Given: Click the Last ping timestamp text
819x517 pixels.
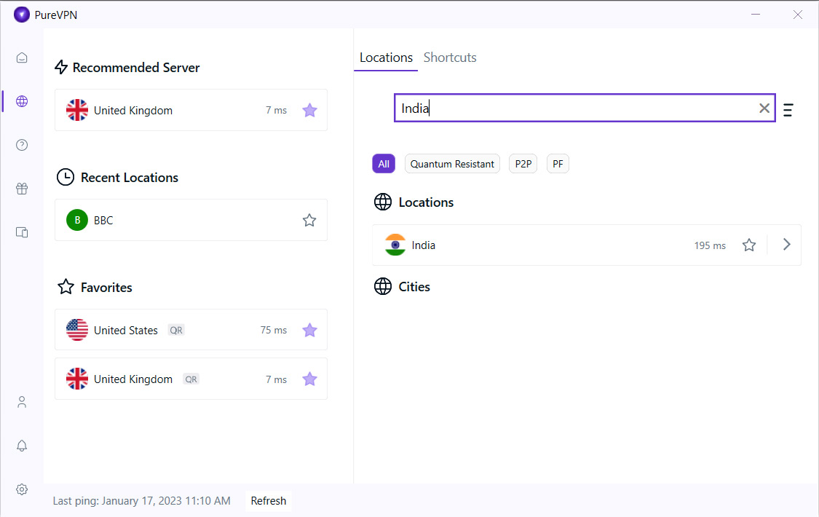Looking at the screenshot, I should click(x=141, y=501).
